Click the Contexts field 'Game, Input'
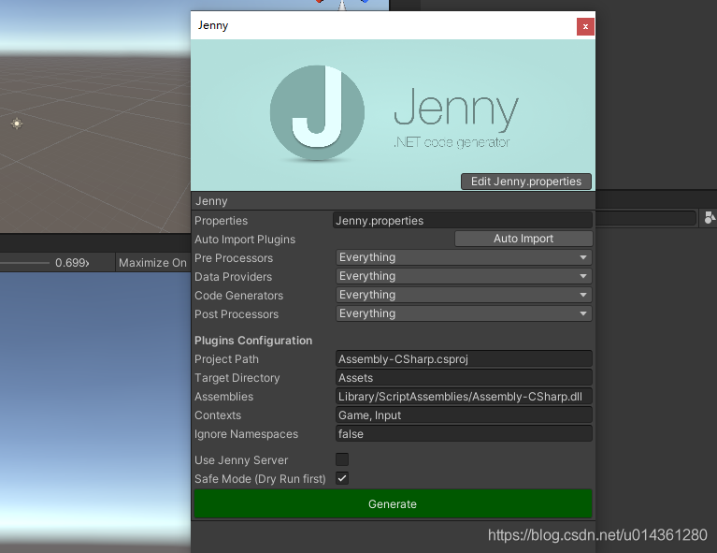This screenshot has width=717, height=553. pos(464,415)
